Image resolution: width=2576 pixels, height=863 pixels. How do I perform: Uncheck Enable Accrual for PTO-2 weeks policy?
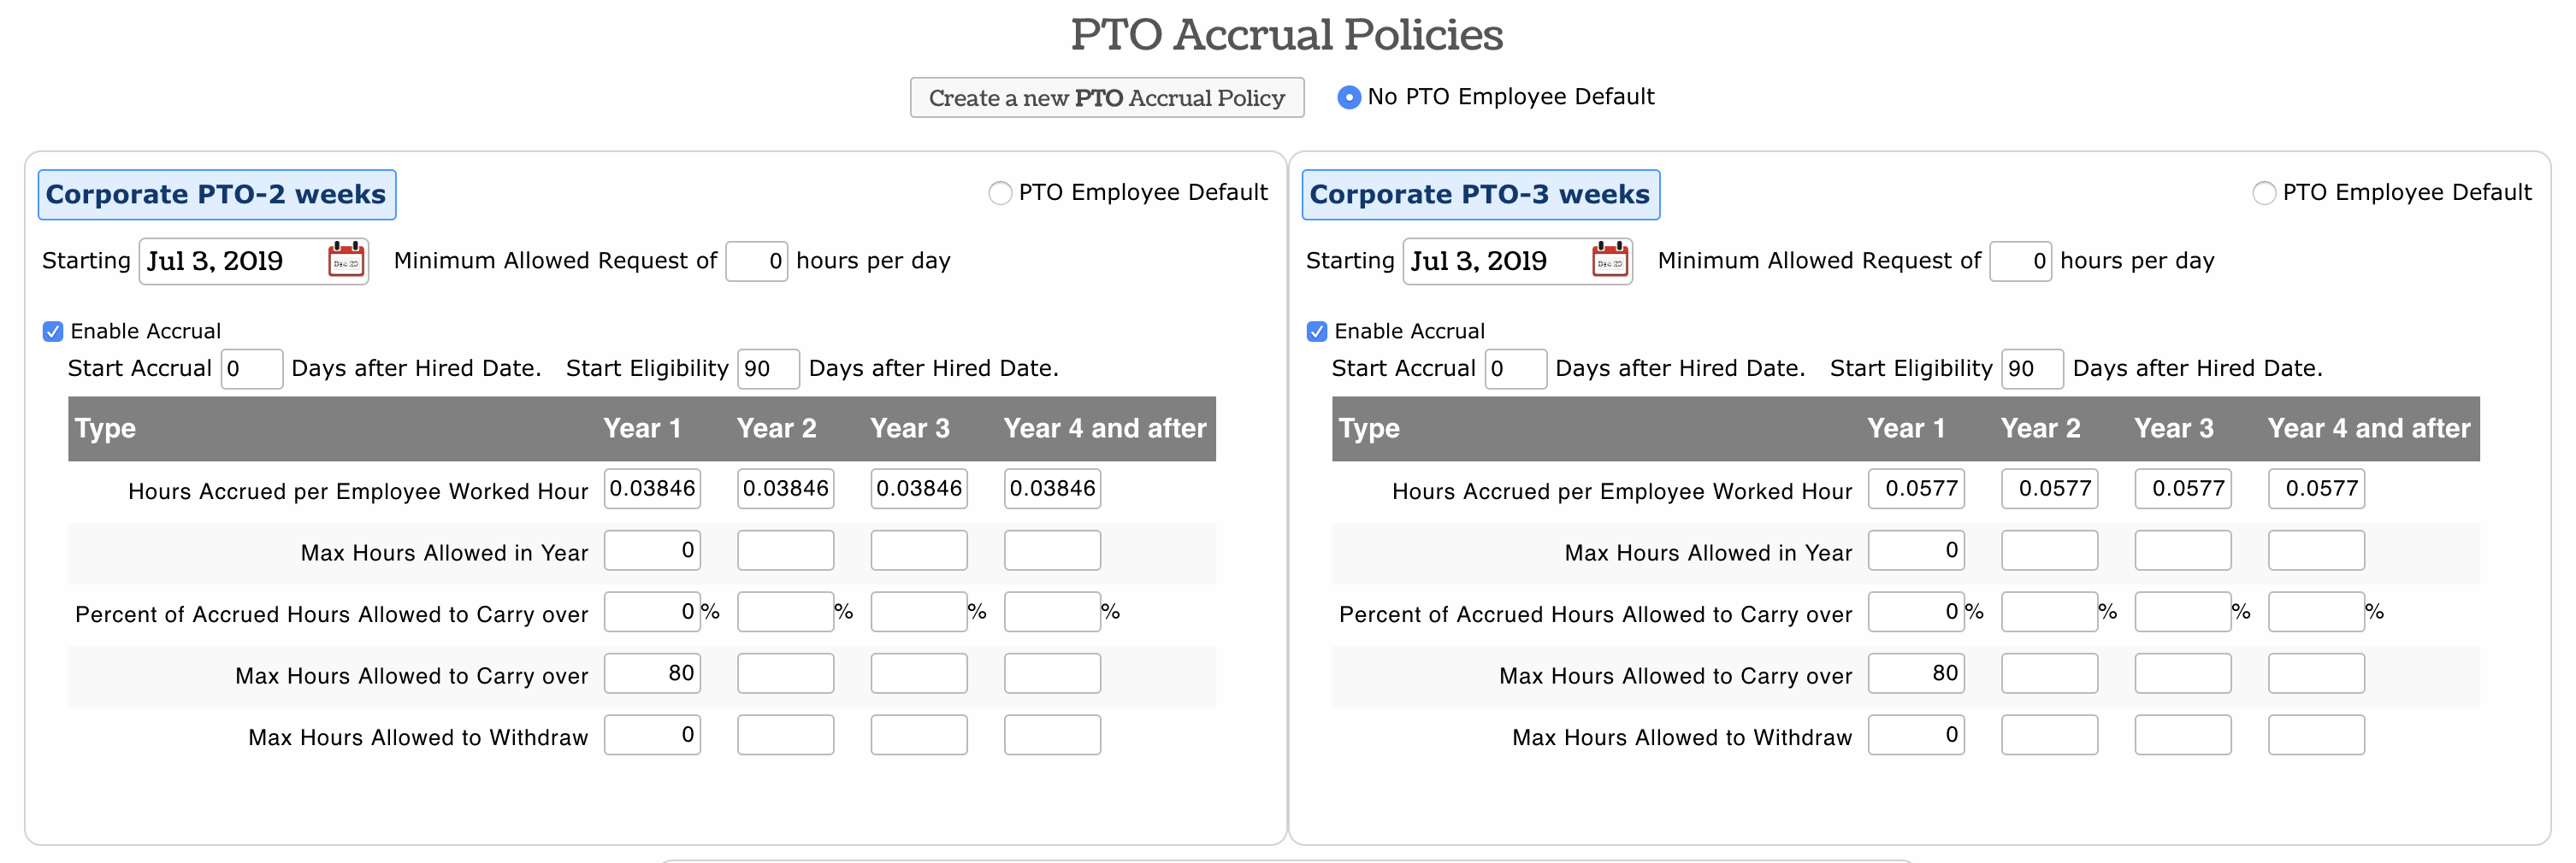53,332
